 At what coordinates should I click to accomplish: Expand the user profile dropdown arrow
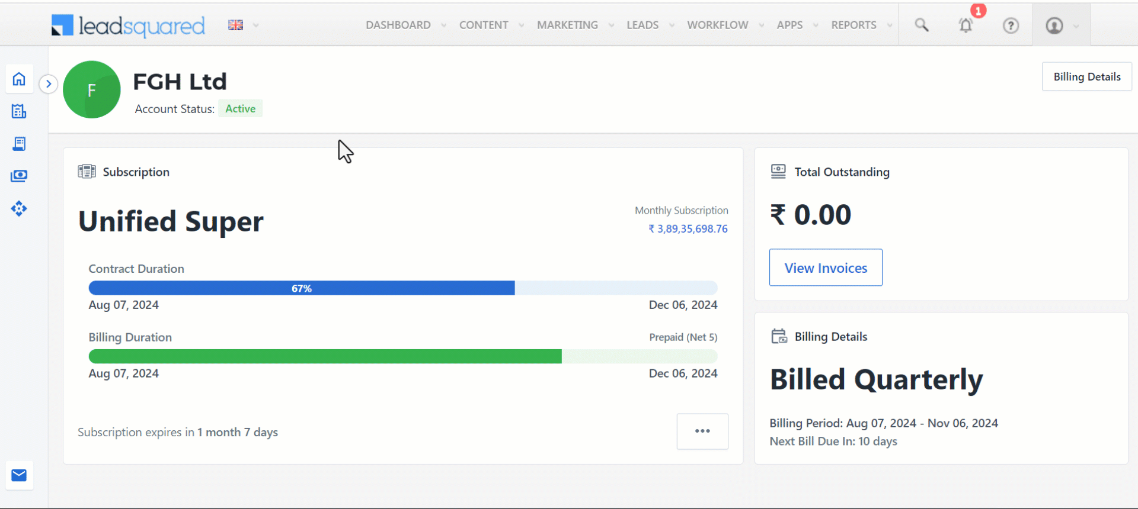click(x=1076, y=25)
